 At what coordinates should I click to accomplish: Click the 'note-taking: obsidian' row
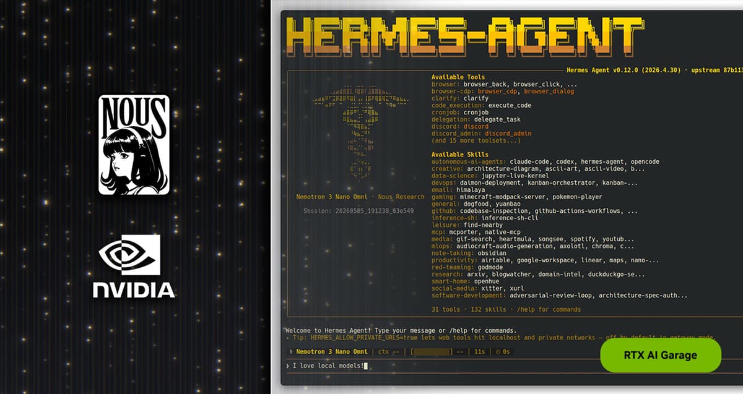click(x=469, y=253)
